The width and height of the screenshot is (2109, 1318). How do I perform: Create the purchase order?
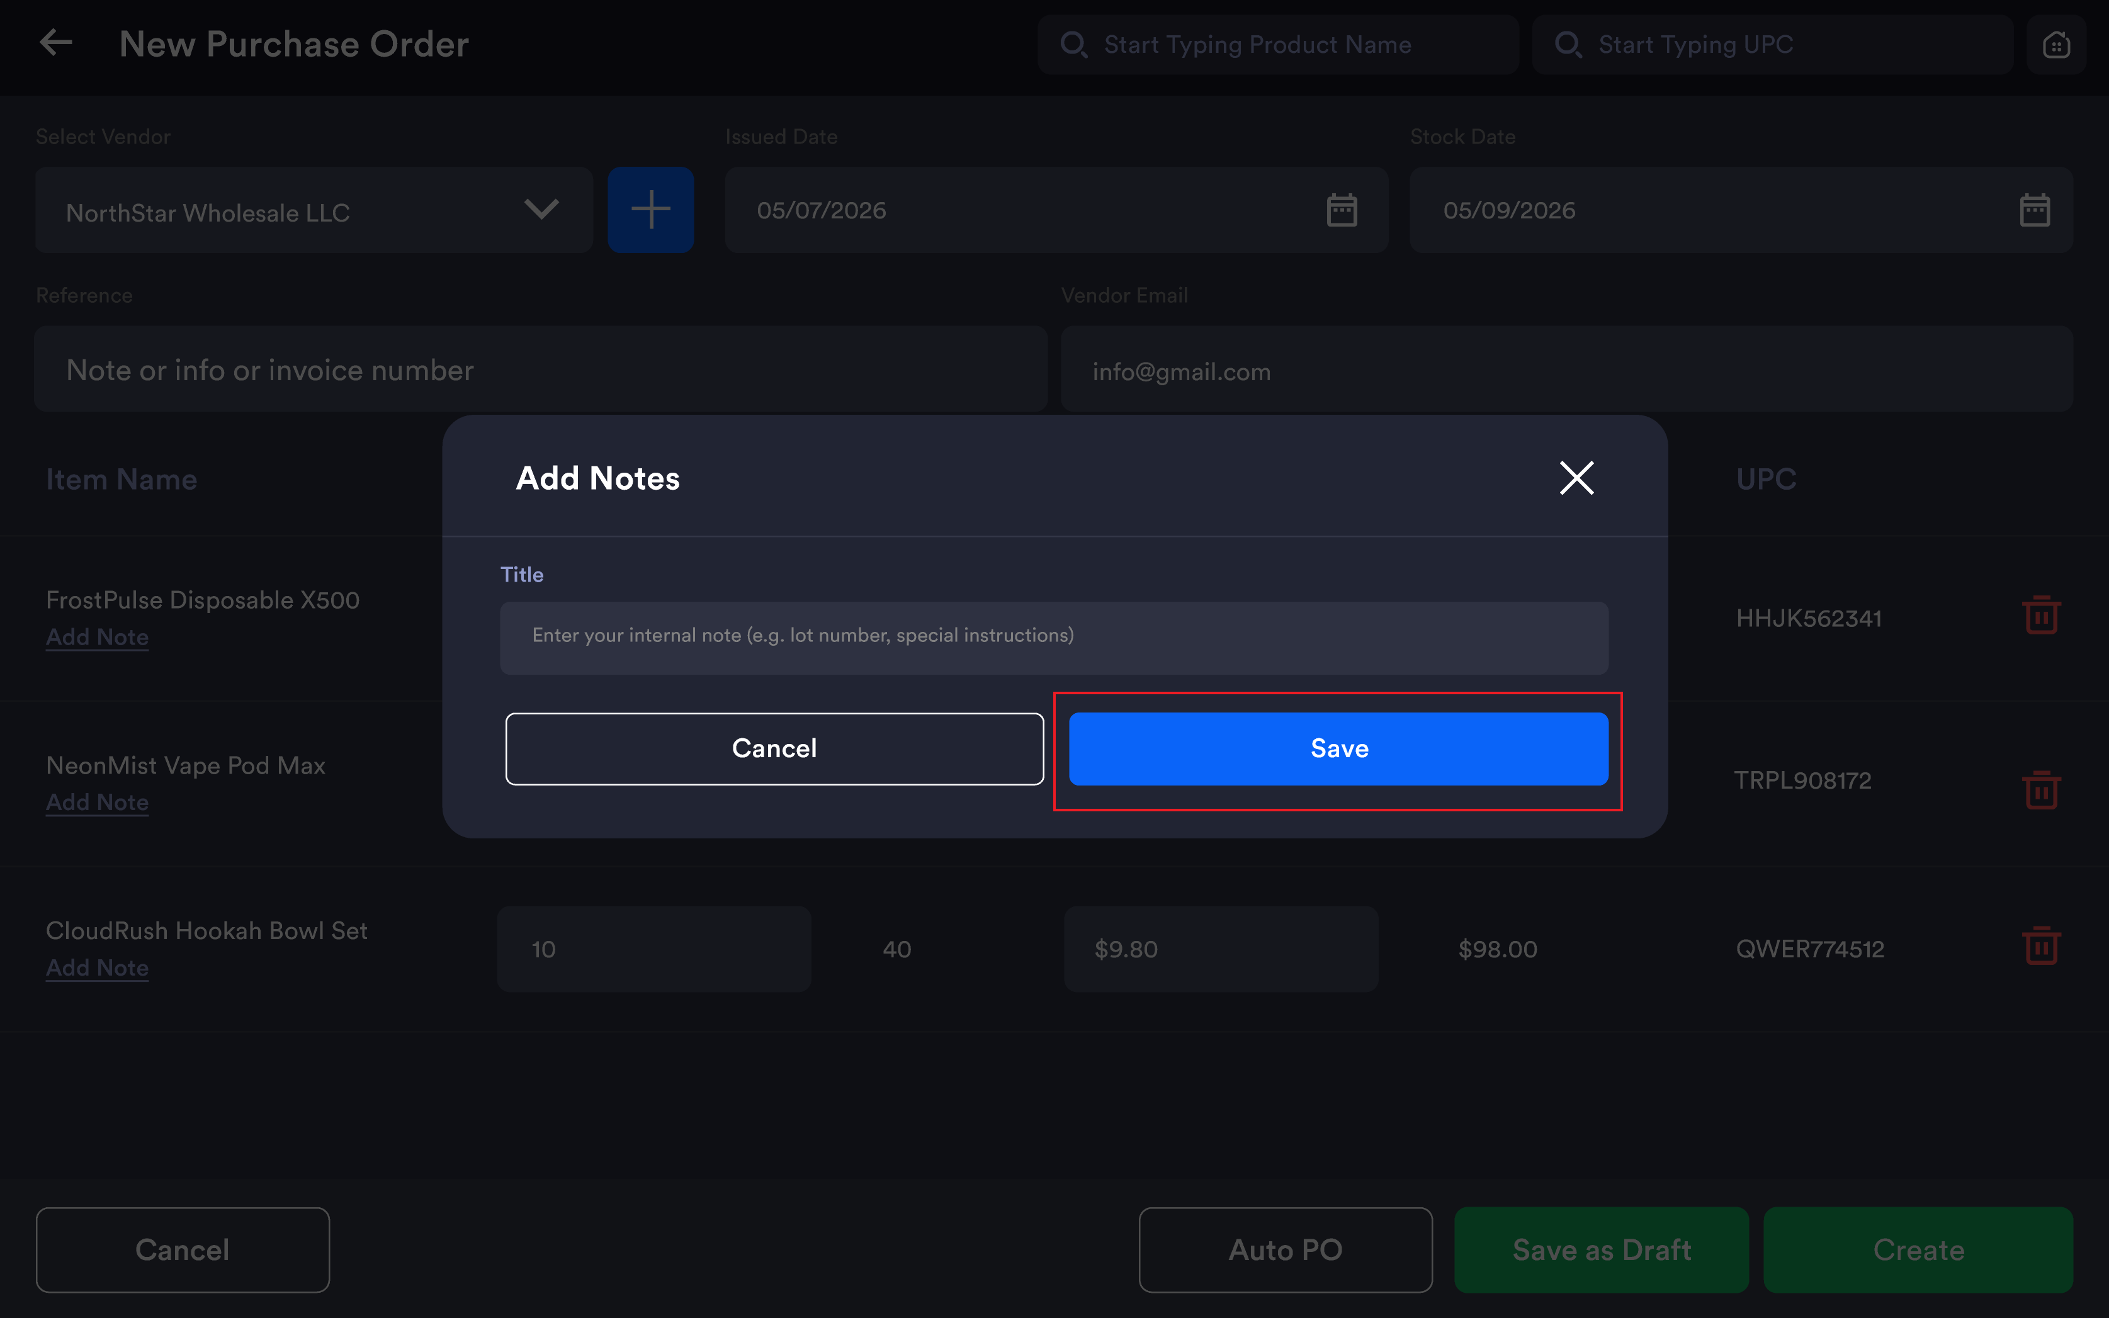(1918, 1250)
